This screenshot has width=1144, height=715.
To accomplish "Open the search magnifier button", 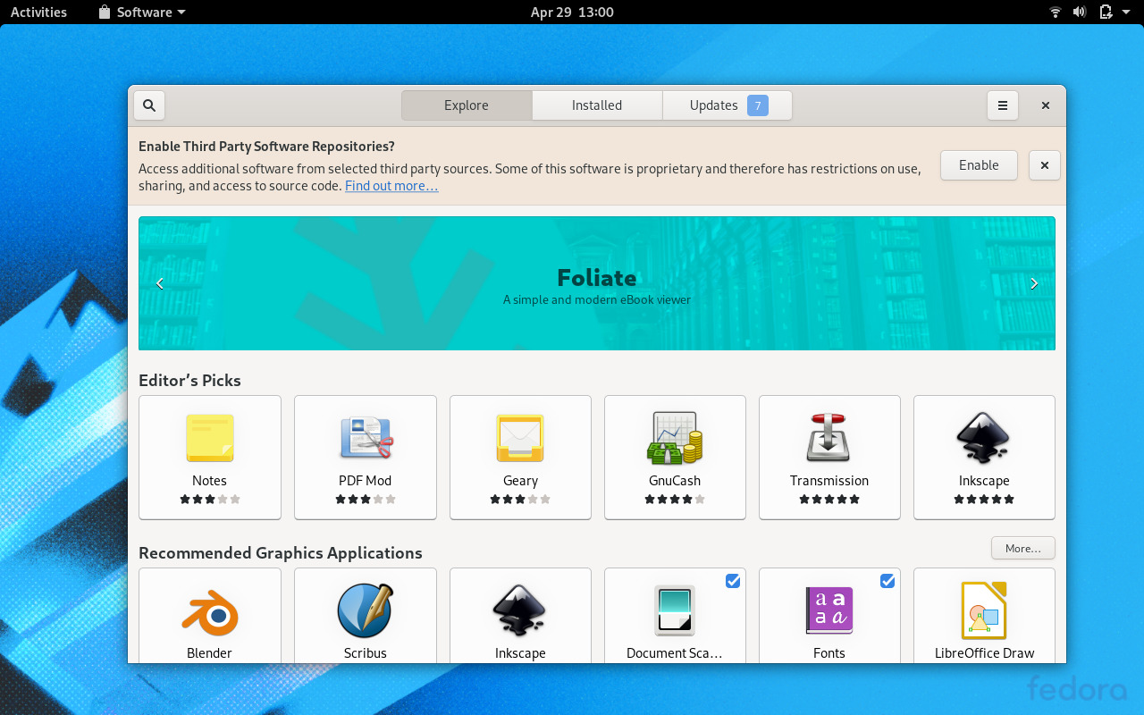I will [149, 105].
